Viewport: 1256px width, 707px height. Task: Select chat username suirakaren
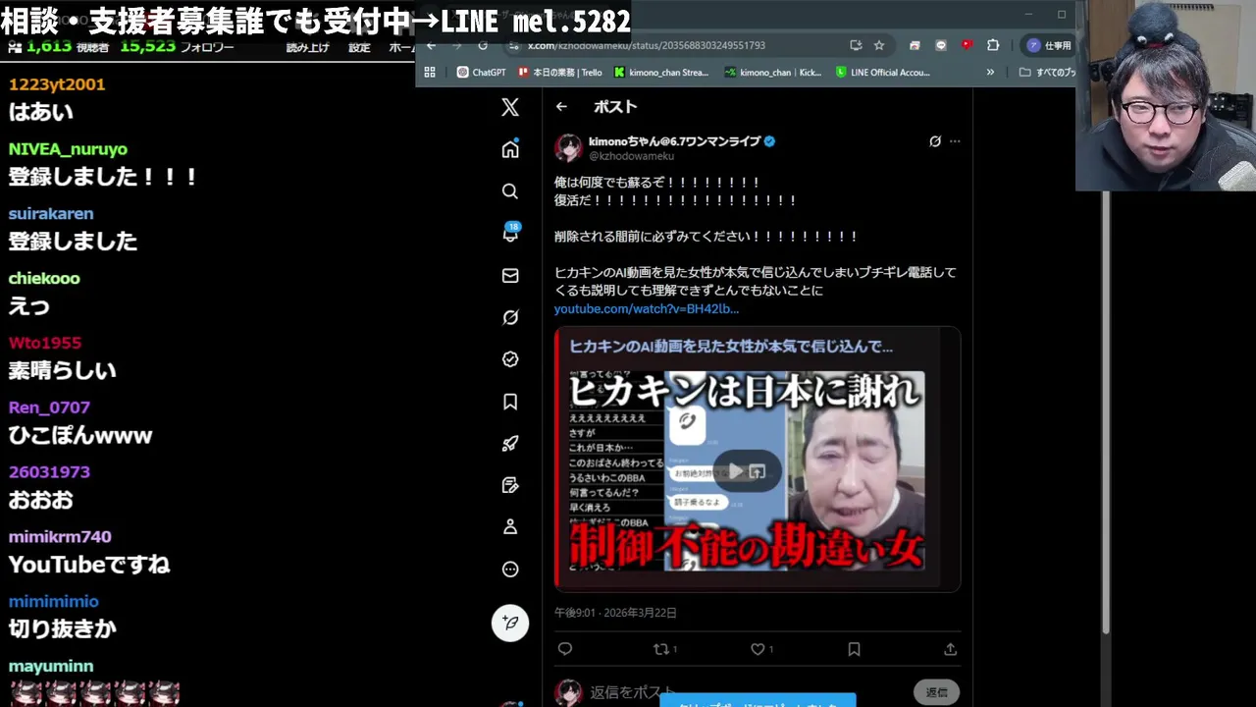click(51, 214)
